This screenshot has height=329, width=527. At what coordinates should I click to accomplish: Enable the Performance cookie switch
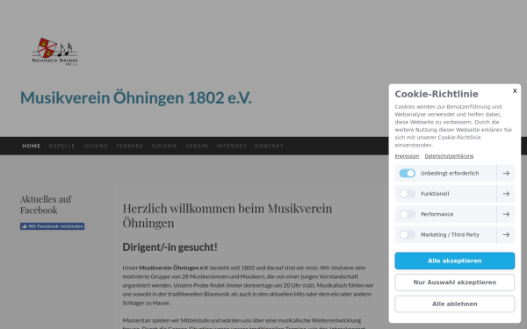[407, 214]
